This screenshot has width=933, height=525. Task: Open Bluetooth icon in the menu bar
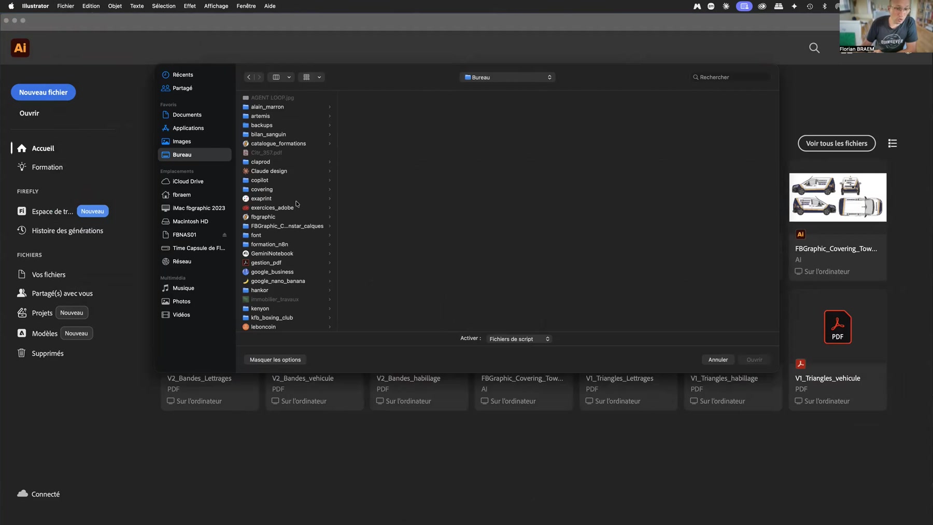tap(824, 6)
